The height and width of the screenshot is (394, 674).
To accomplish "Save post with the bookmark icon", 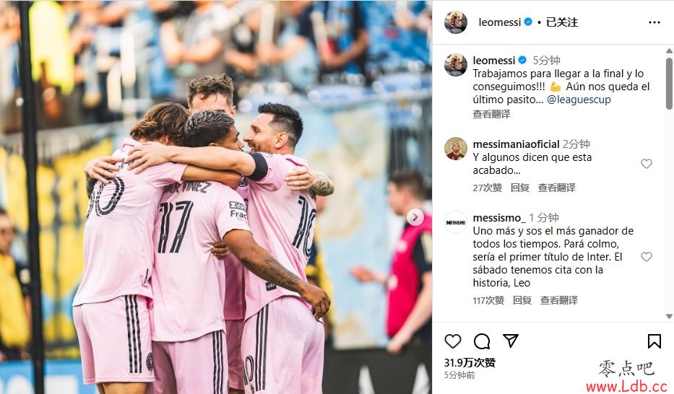I will point(654,341).
